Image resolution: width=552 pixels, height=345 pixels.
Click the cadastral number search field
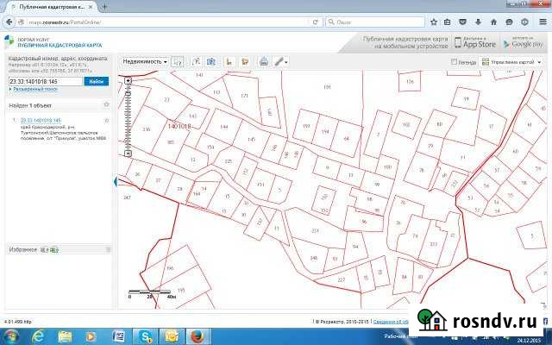tap(45, 80)
